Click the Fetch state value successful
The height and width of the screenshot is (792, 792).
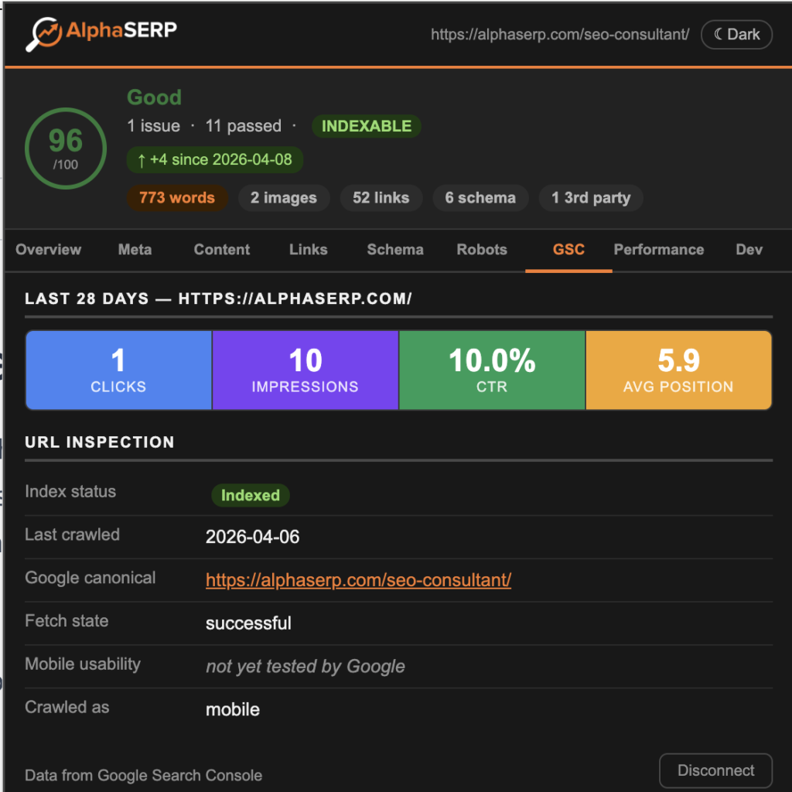coord(248,623)
